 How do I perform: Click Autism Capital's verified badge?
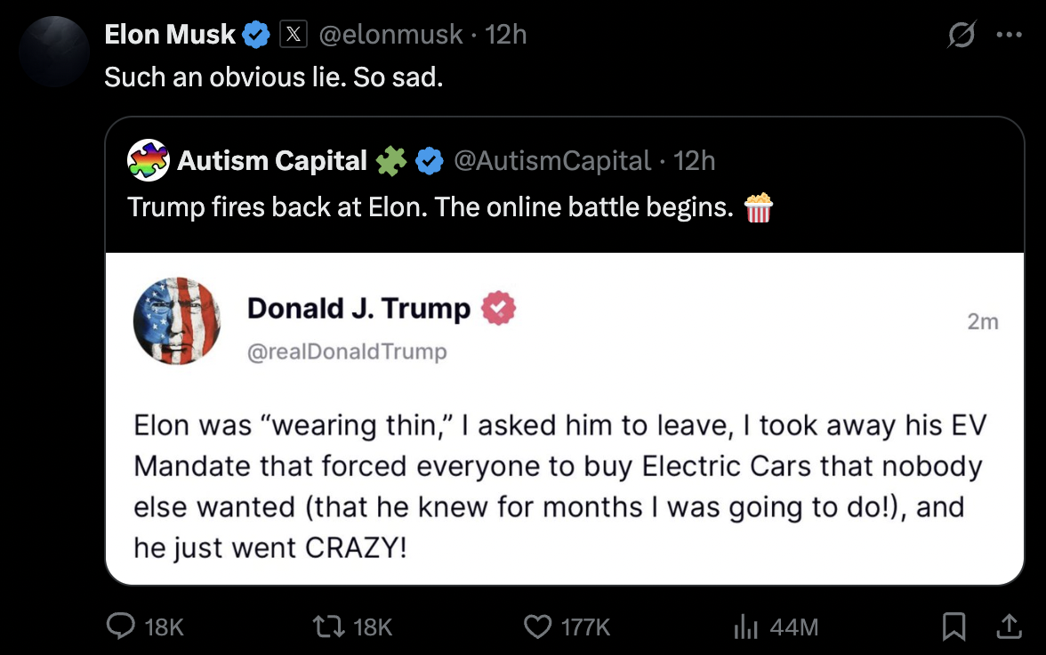coord(430,161)
